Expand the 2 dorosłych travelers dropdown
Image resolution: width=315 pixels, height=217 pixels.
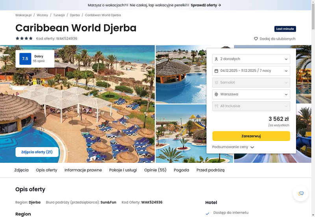[251, 59]
